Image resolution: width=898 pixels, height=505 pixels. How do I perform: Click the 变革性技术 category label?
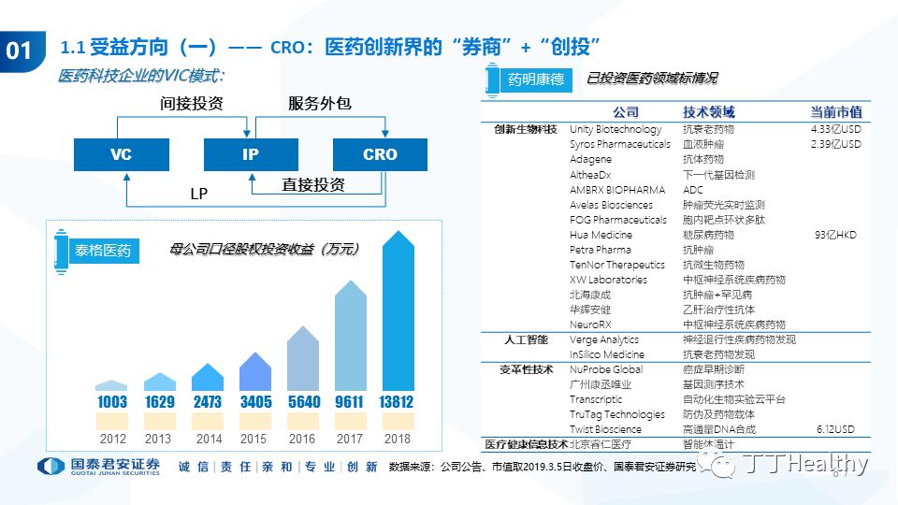[x=526, y=369]
